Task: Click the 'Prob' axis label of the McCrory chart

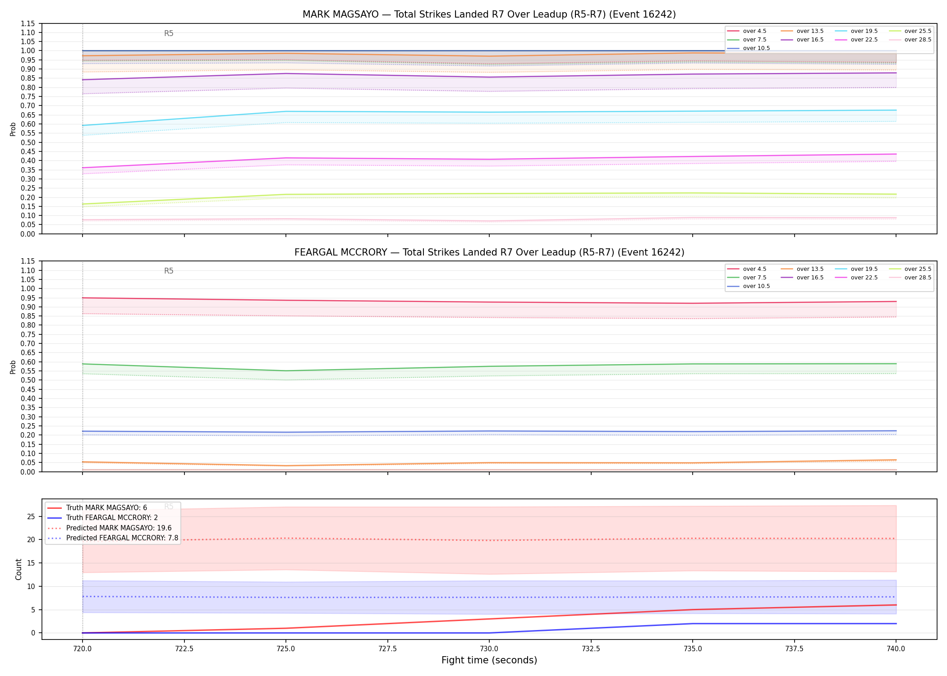Action: 13,367
